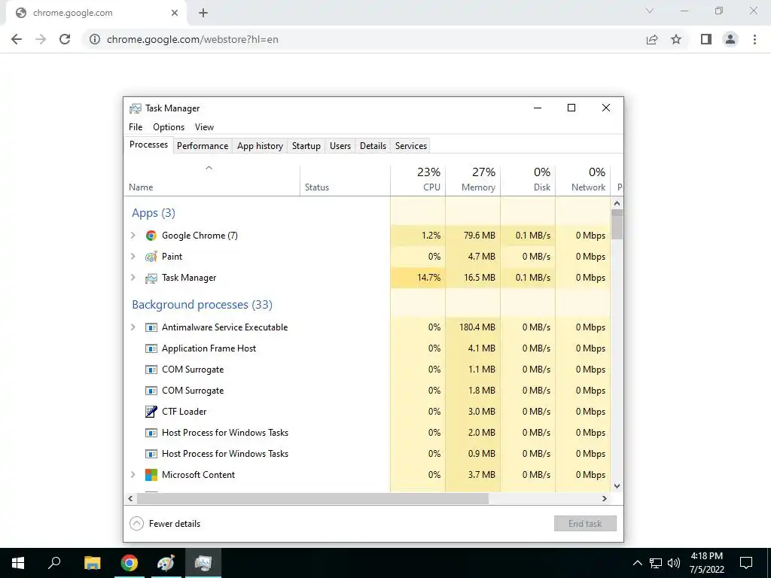Open Chrome three-dot menu

754,39
